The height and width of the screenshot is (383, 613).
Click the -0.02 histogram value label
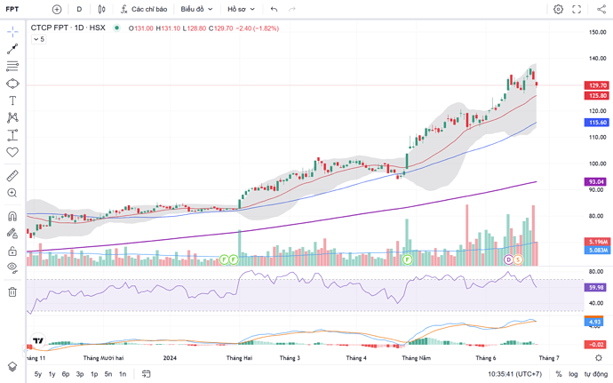coord(595,345)
